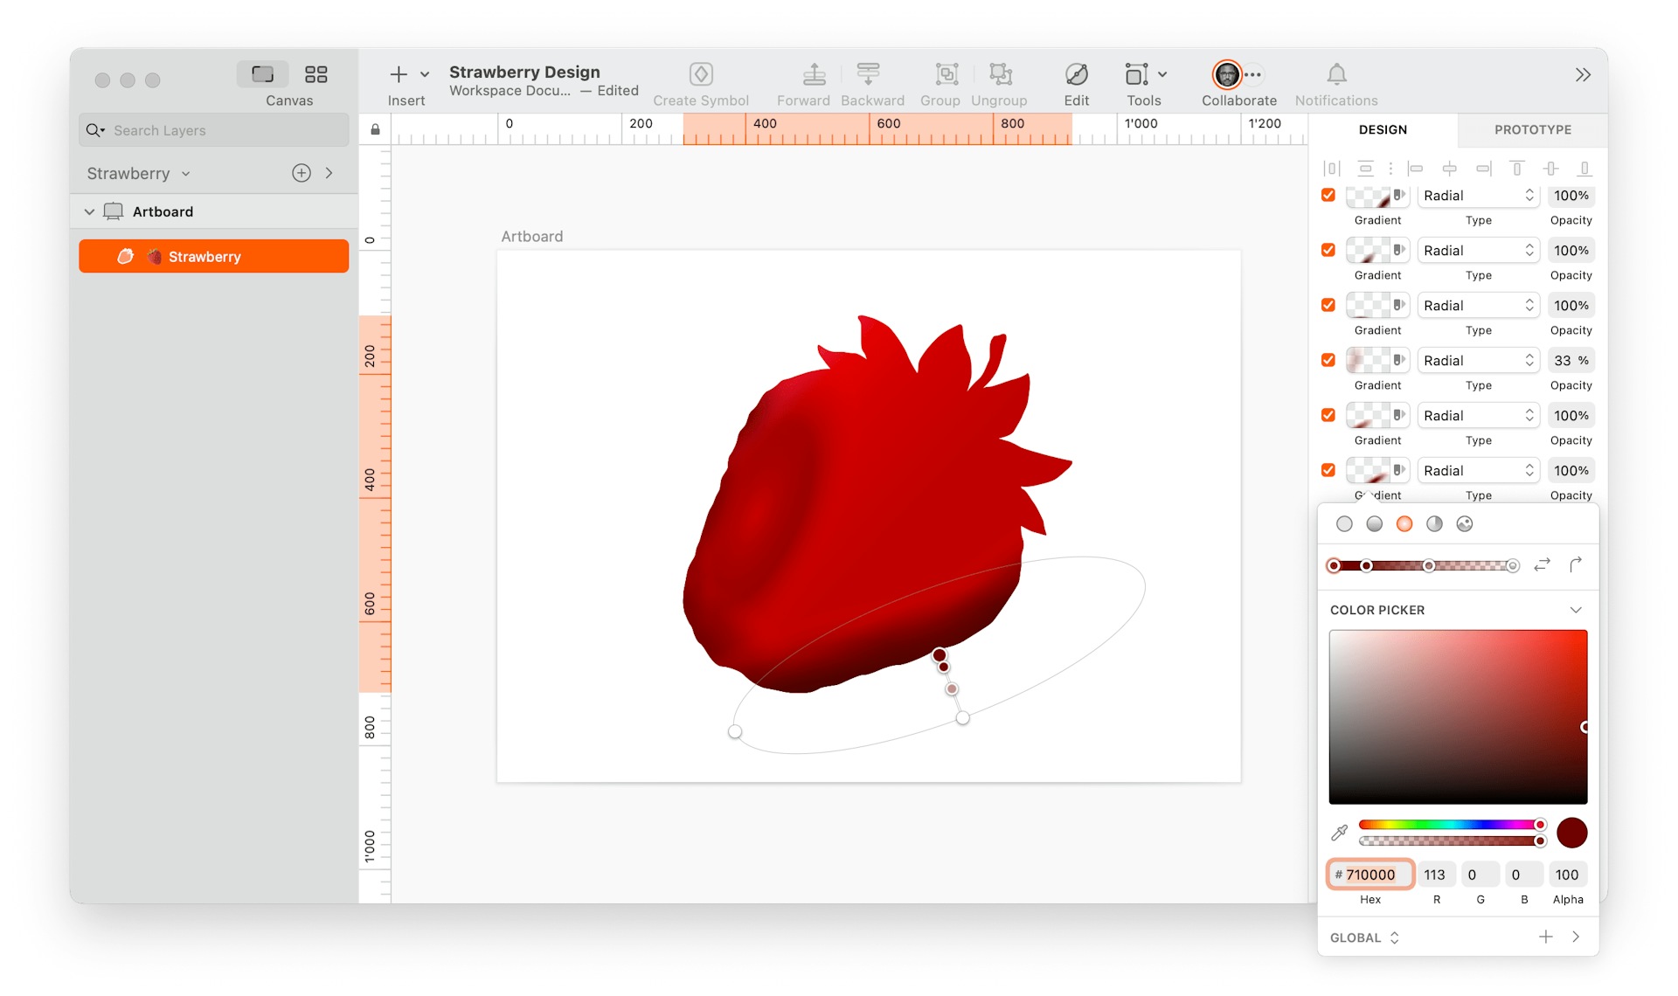Reverse the gradient stops with swap icon
This screenshot has height=996, width=1678.
pos(1543,565)
